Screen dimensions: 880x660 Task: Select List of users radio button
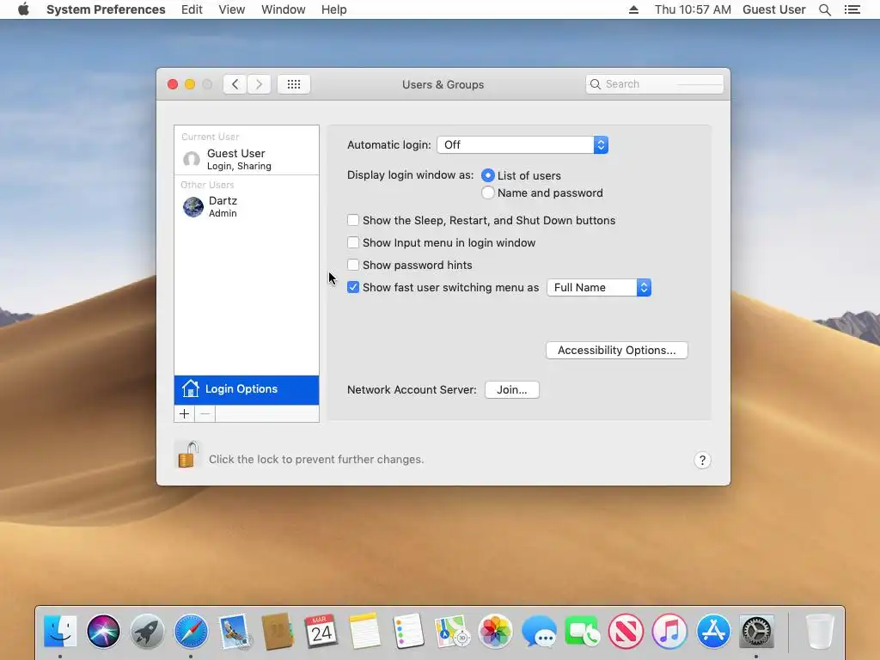488,175
